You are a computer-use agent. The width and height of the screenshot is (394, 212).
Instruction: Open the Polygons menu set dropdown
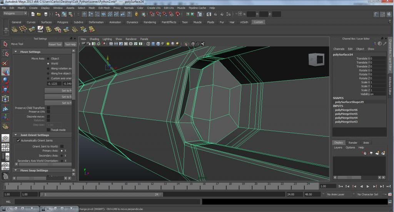(x=15, y=13)
